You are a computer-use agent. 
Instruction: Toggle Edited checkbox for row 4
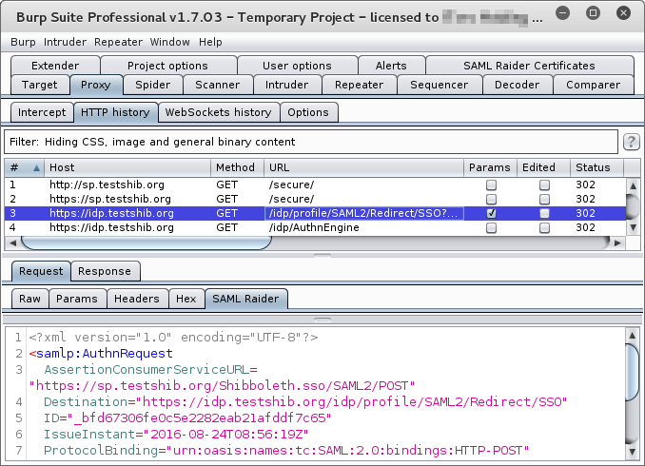[x=544, y=228]
